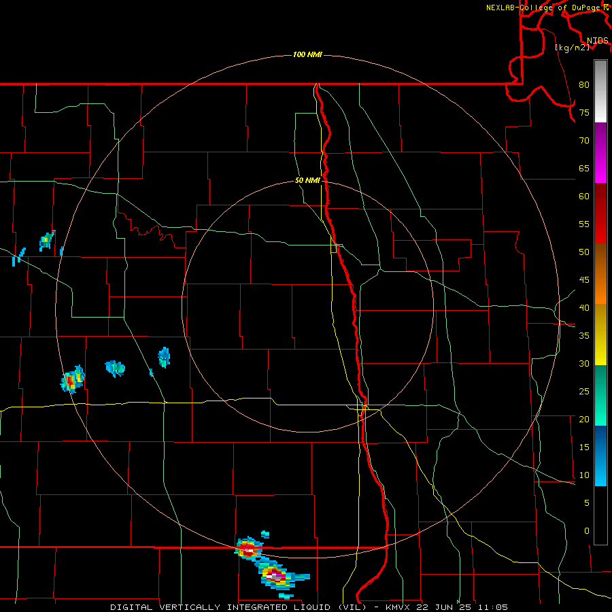Click the brown-orange segment of color bar
Image resolution: width=612 pixels, height=612 pixels.
[600, 273]
